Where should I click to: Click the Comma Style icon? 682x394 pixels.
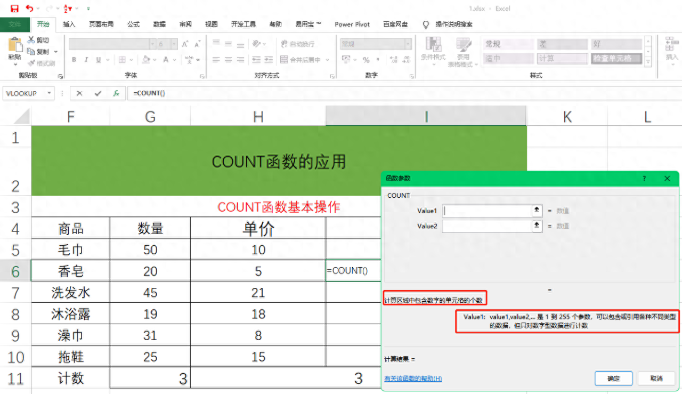click(379, 60)
